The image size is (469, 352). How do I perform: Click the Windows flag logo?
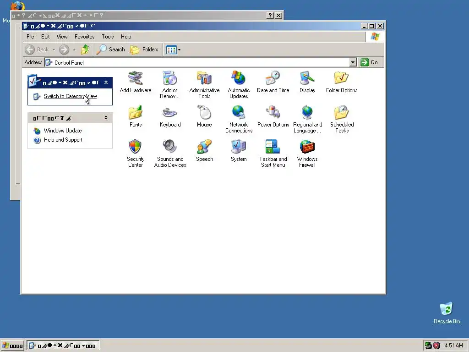pos(375,37)
